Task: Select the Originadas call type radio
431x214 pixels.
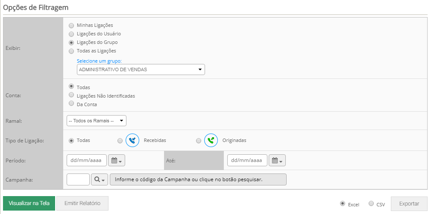Action: click(x=199, y=141)
